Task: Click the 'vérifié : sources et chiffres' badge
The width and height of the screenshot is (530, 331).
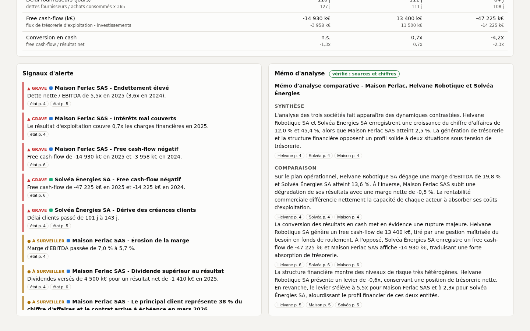Action: pos(364,74)
